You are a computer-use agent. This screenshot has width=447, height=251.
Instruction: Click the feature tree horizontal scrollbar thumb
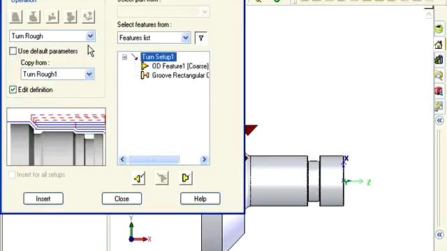pos(154,160)
